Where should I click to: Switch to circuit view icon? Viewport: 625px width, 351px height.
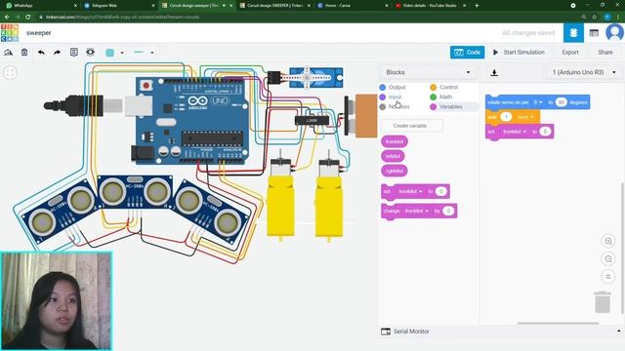coord(573,33)
